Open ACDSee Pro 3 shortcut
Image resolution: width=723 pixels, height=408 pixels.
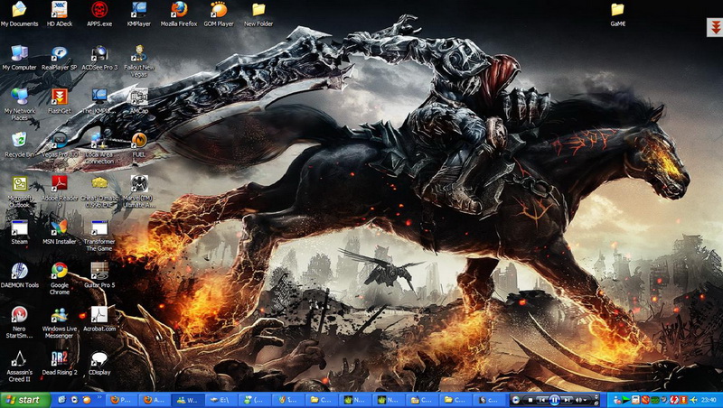pyautogui.click(x=99, y=58)
